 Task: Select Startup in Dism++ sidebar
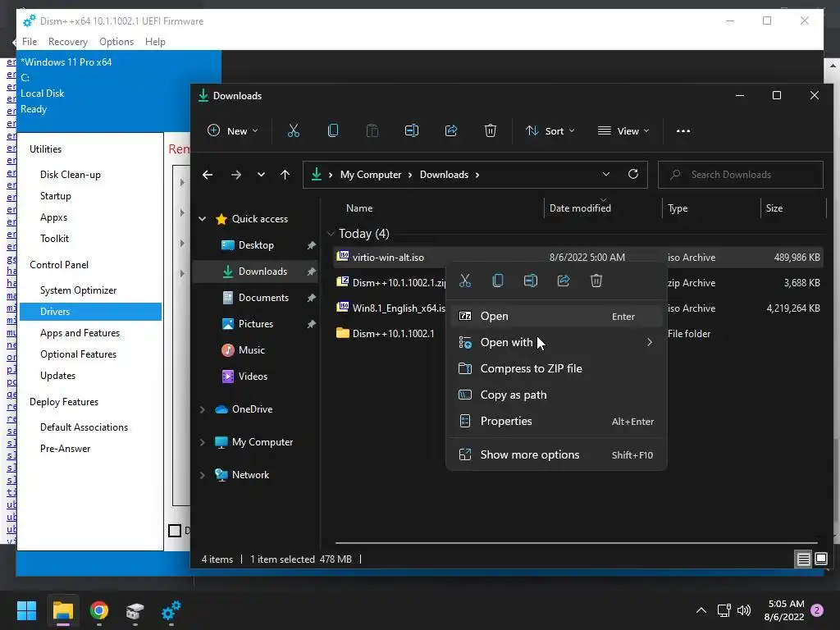(x=56, y=196)
